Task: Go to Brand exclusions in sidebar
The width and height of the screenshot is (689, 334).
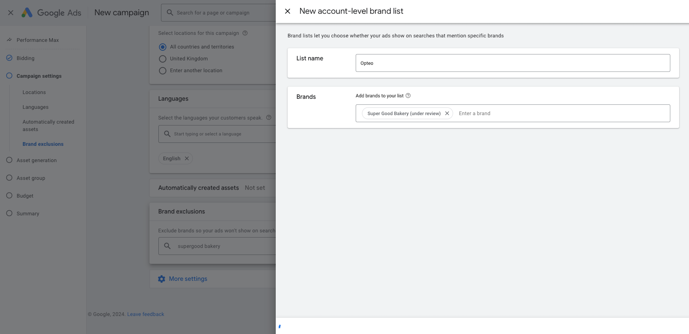Action: coord(43,144)
